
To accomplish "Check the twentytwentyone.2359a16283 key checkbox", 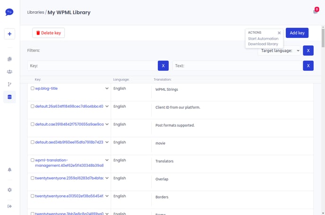I will pyautogui.click(x=32, y=178).
